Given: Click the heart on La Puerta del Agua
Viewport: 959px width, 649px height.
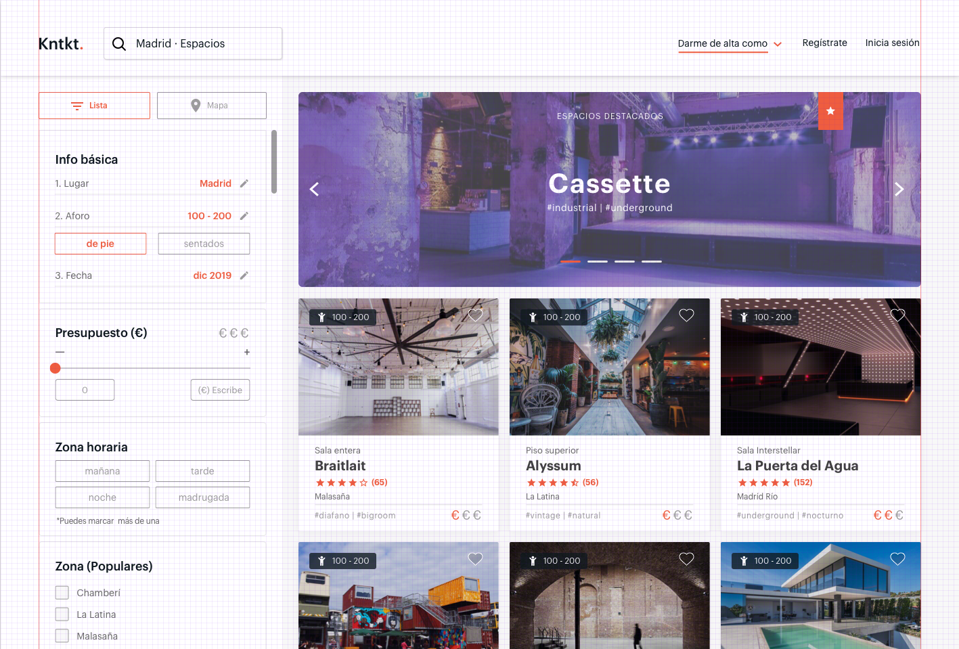Looking at the screenshot, I should click(897, 315).
